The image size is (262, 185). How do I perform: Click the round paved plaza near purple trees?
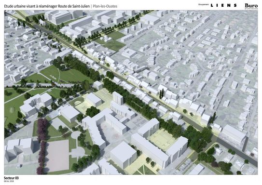pyautogui.click(x=76, y=134)
